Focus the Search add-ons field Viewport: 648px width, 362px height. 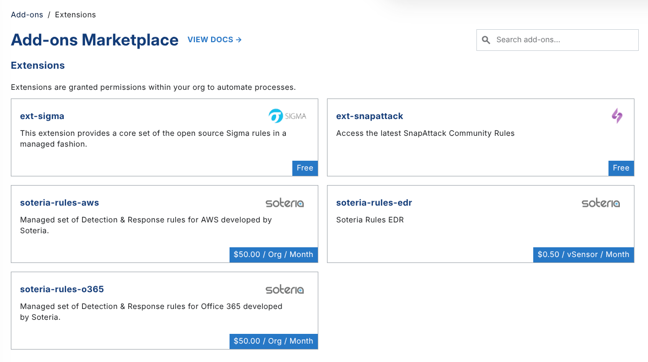click(557, 40)
